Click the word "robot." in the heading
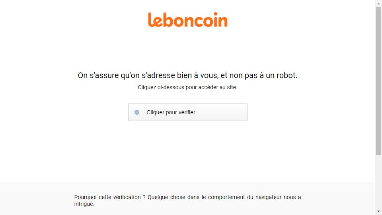Image resolution: width=382 pixels, height=215 pixels. [287, 75]
